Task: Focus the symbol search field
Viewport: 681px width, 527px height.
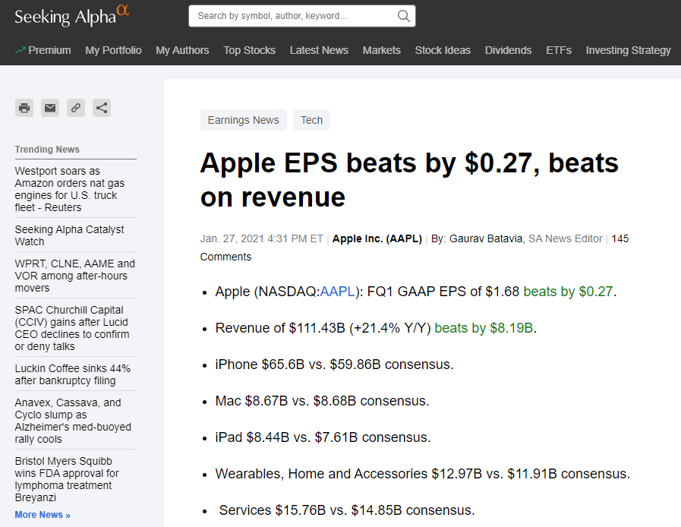Action: (302, 16)
